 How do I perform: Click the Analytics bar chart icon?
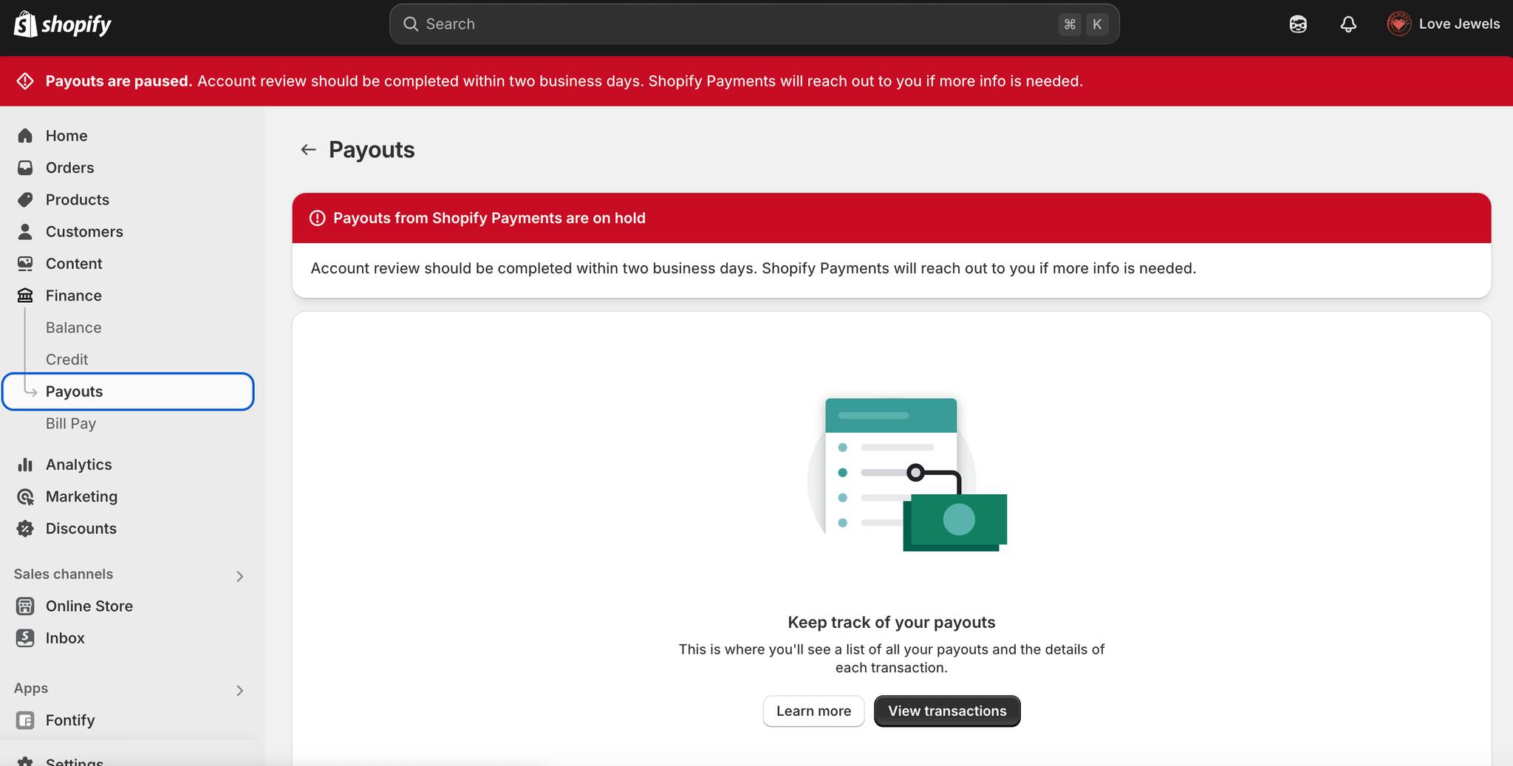click(x=25, y=465)
